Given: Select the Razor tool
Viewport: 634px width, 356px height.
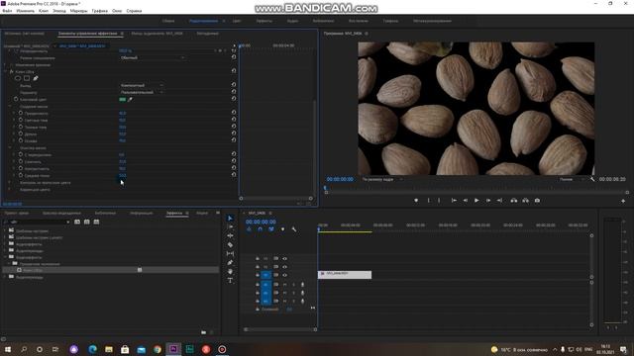Looking at the screenshot, I should [230, 244].
